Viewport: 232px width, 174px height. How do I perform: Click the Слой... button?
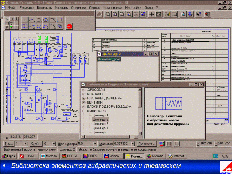pos(36,143)
